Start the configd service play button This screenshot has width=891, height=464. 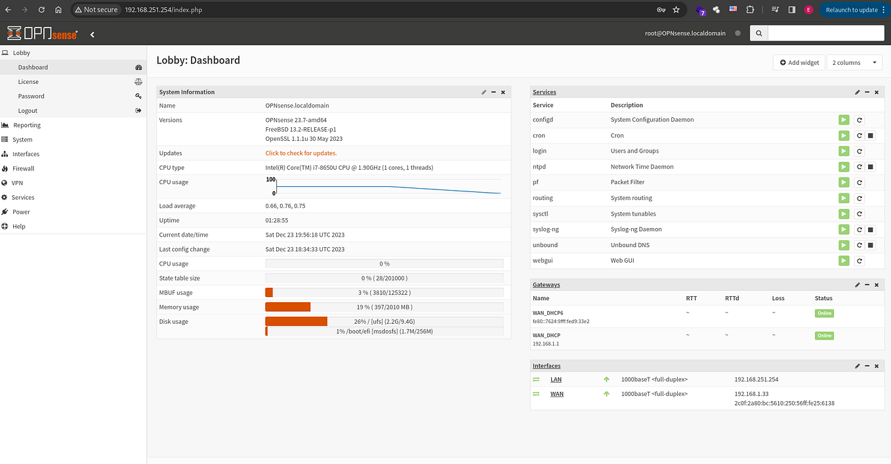pos(844,120)
